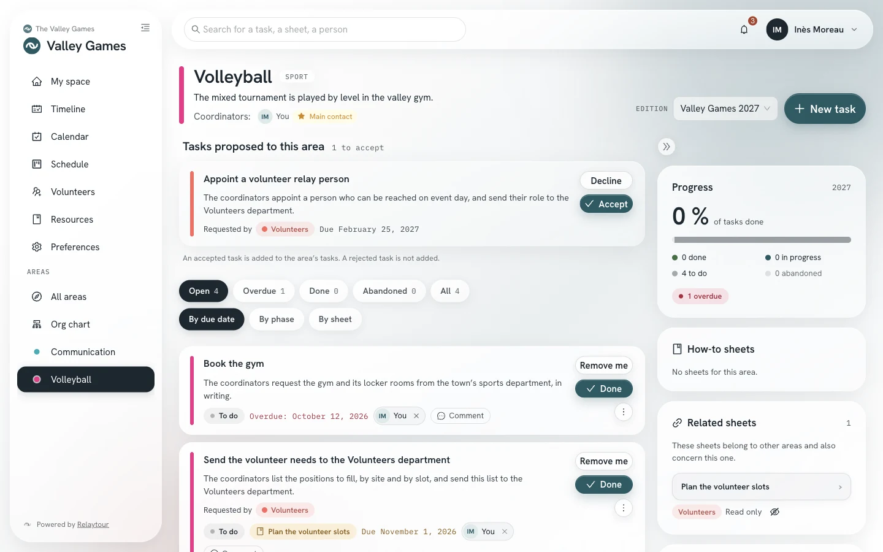Remove me from Send volunteer needs task

click(x=604, y=461)
